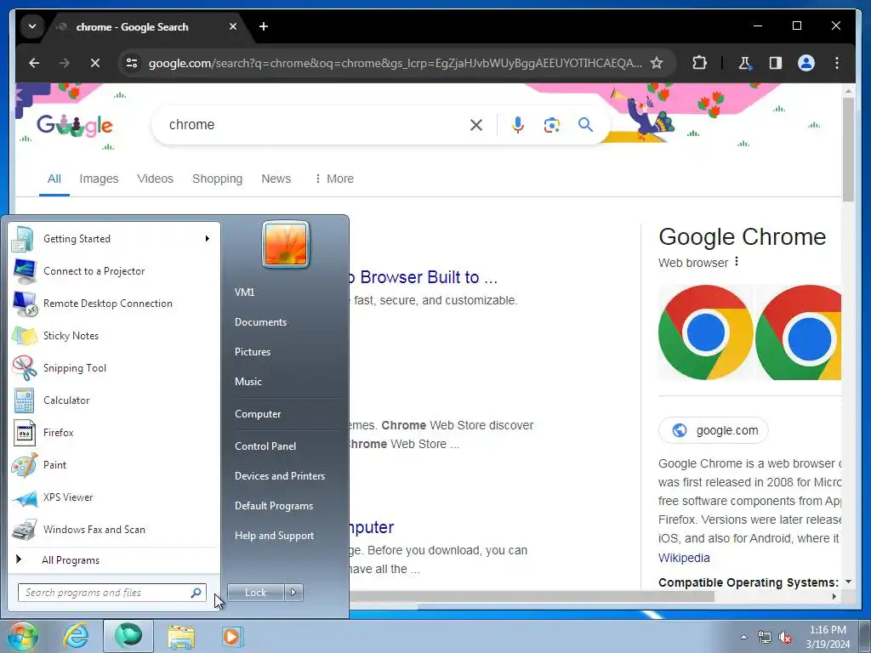Screen dimensions: 871x653
Task: Open the tab search dropdown arrow
Action: 32,26
